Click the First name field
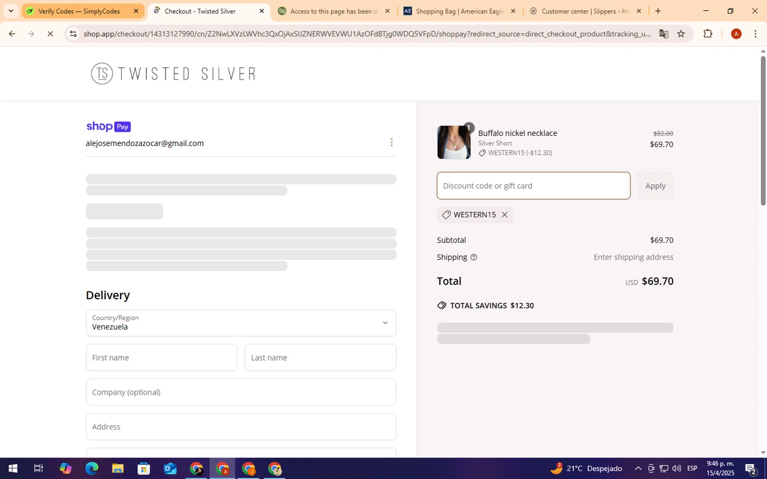Screen dimensions: 767x479 (x=162, y=357)
